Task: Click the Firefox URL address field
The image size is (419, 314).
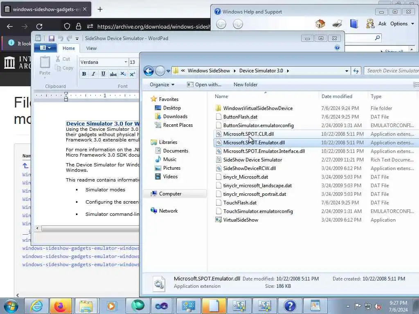Action: 154,27
